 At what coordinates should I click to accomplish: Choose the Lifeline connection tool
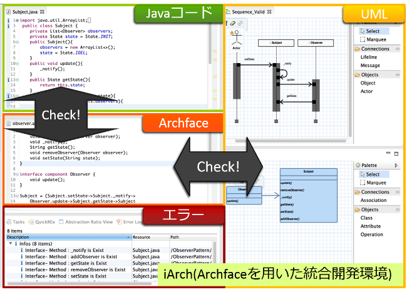click(x=369, y=57)
